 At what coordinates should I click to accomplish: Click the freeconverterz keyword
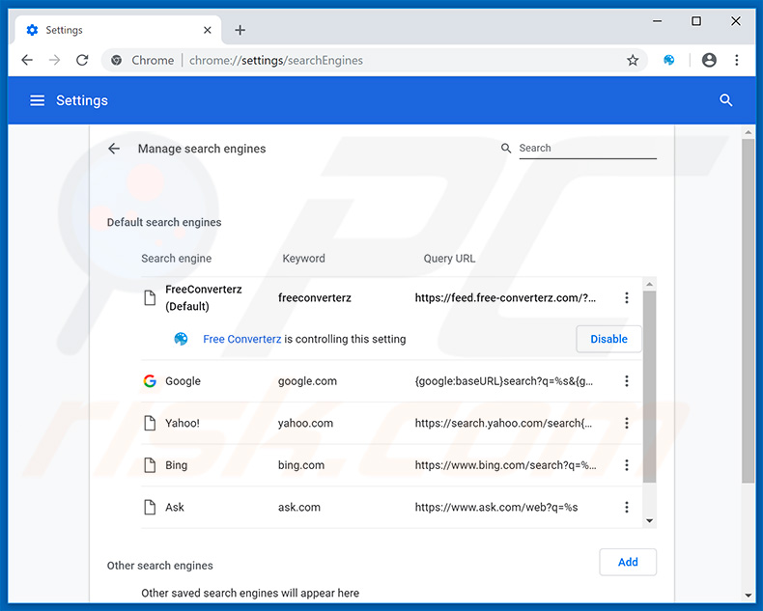click(314, 297)
